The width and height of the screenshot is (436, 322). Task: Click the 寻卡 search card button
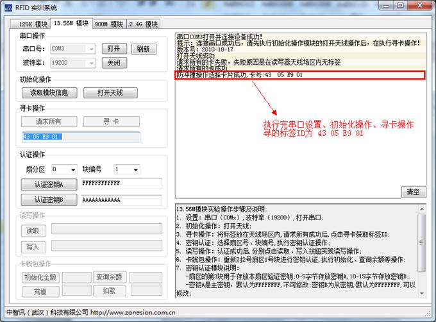point(111,121)
